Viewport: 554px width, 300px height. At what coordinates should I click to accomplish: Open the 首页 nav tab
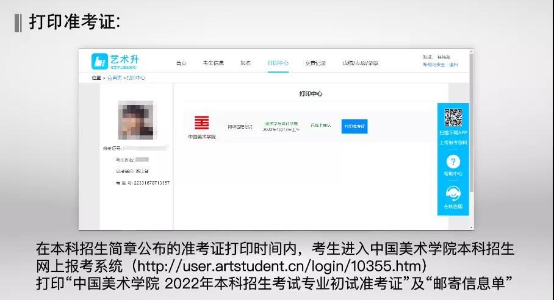(181, 63)
